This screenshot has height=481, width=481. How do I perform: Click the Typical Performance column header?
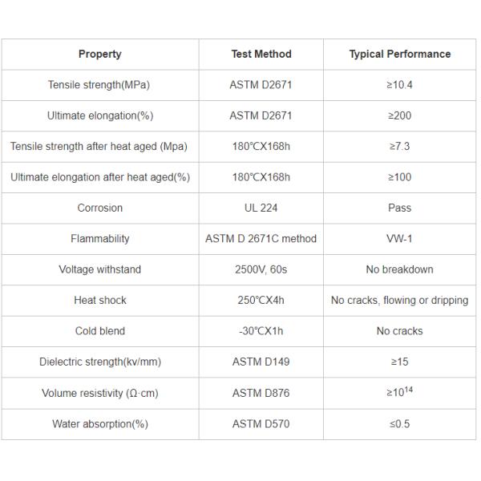[x=399, y=55]
